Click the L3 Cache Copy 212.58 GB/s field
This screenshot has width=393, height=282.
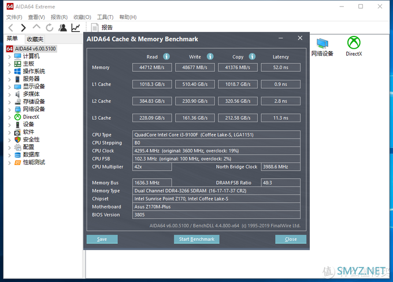238,118
